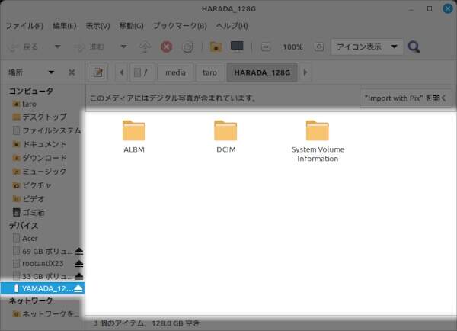Select the System Volume Information folder
457x331 pixels.
click(318, 141)
